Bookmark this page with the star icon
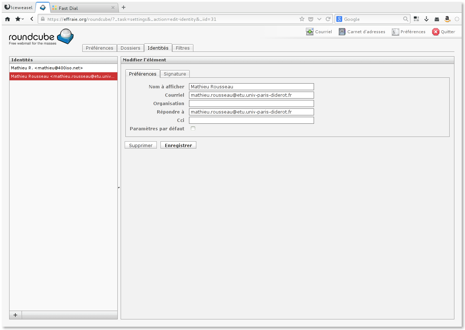The height and width of the screenshot is (330, 465). (x=302, y=19)
